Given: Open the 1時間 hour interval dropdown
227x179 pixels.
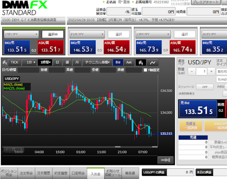Looking at the screenshot, I should click(45, 62).
